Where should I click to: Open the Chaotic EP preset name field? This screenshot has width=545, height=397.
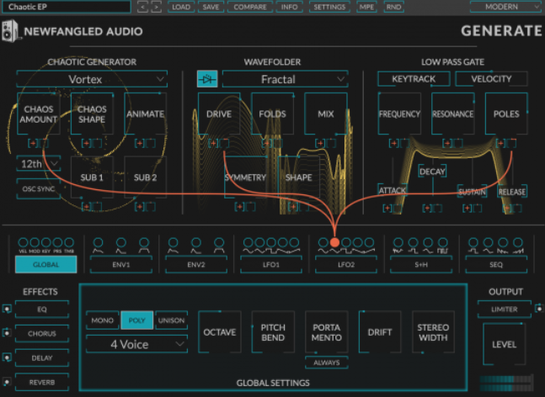(67, 7)
